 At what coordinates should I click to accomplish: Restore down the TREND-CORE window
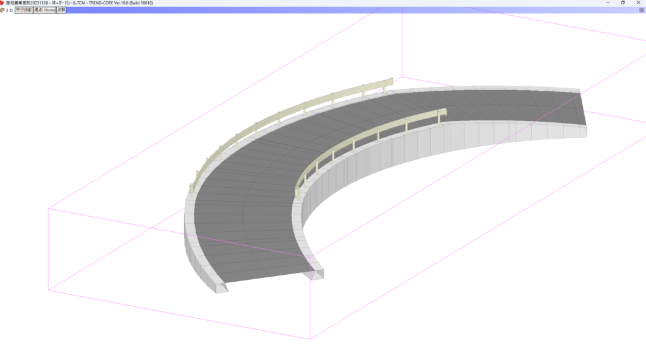point(623,3)
